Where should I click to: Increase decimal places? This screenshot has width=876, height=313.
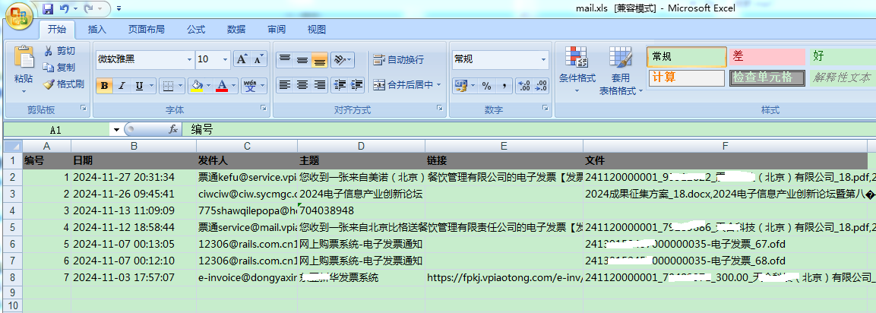coord(524,86)
